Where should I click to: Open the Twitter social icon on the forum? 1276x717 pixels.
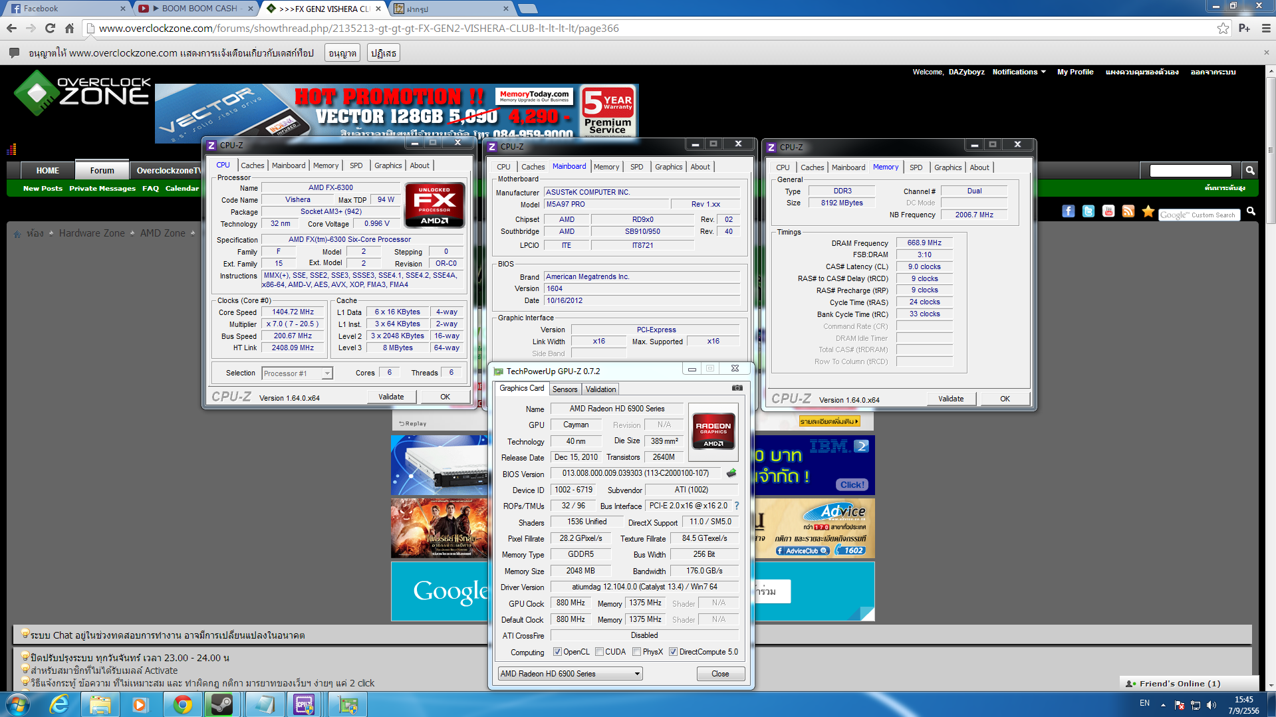tap(1088, 211)
